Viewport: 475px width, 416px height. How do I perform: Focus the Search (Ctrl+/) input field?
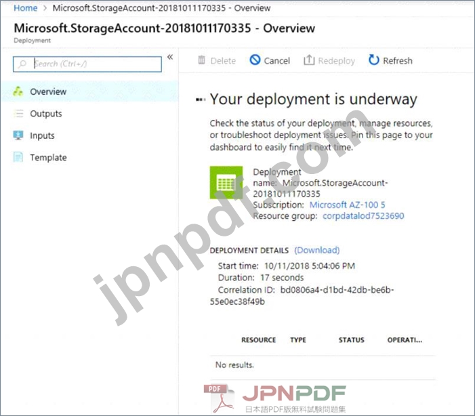coord(87,64)
